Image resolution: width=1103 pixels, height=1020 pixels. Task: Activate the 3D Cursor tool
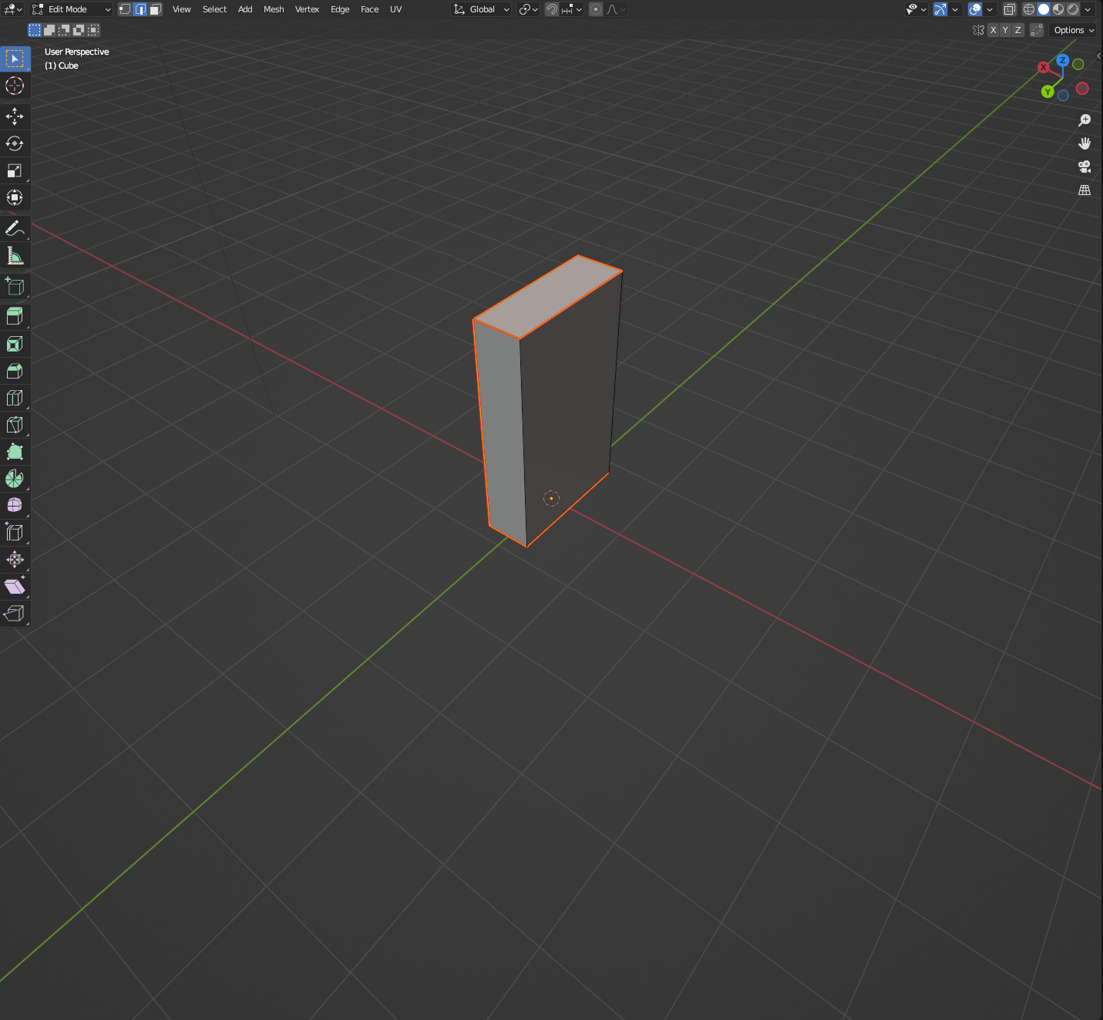(x=15, y=86)
